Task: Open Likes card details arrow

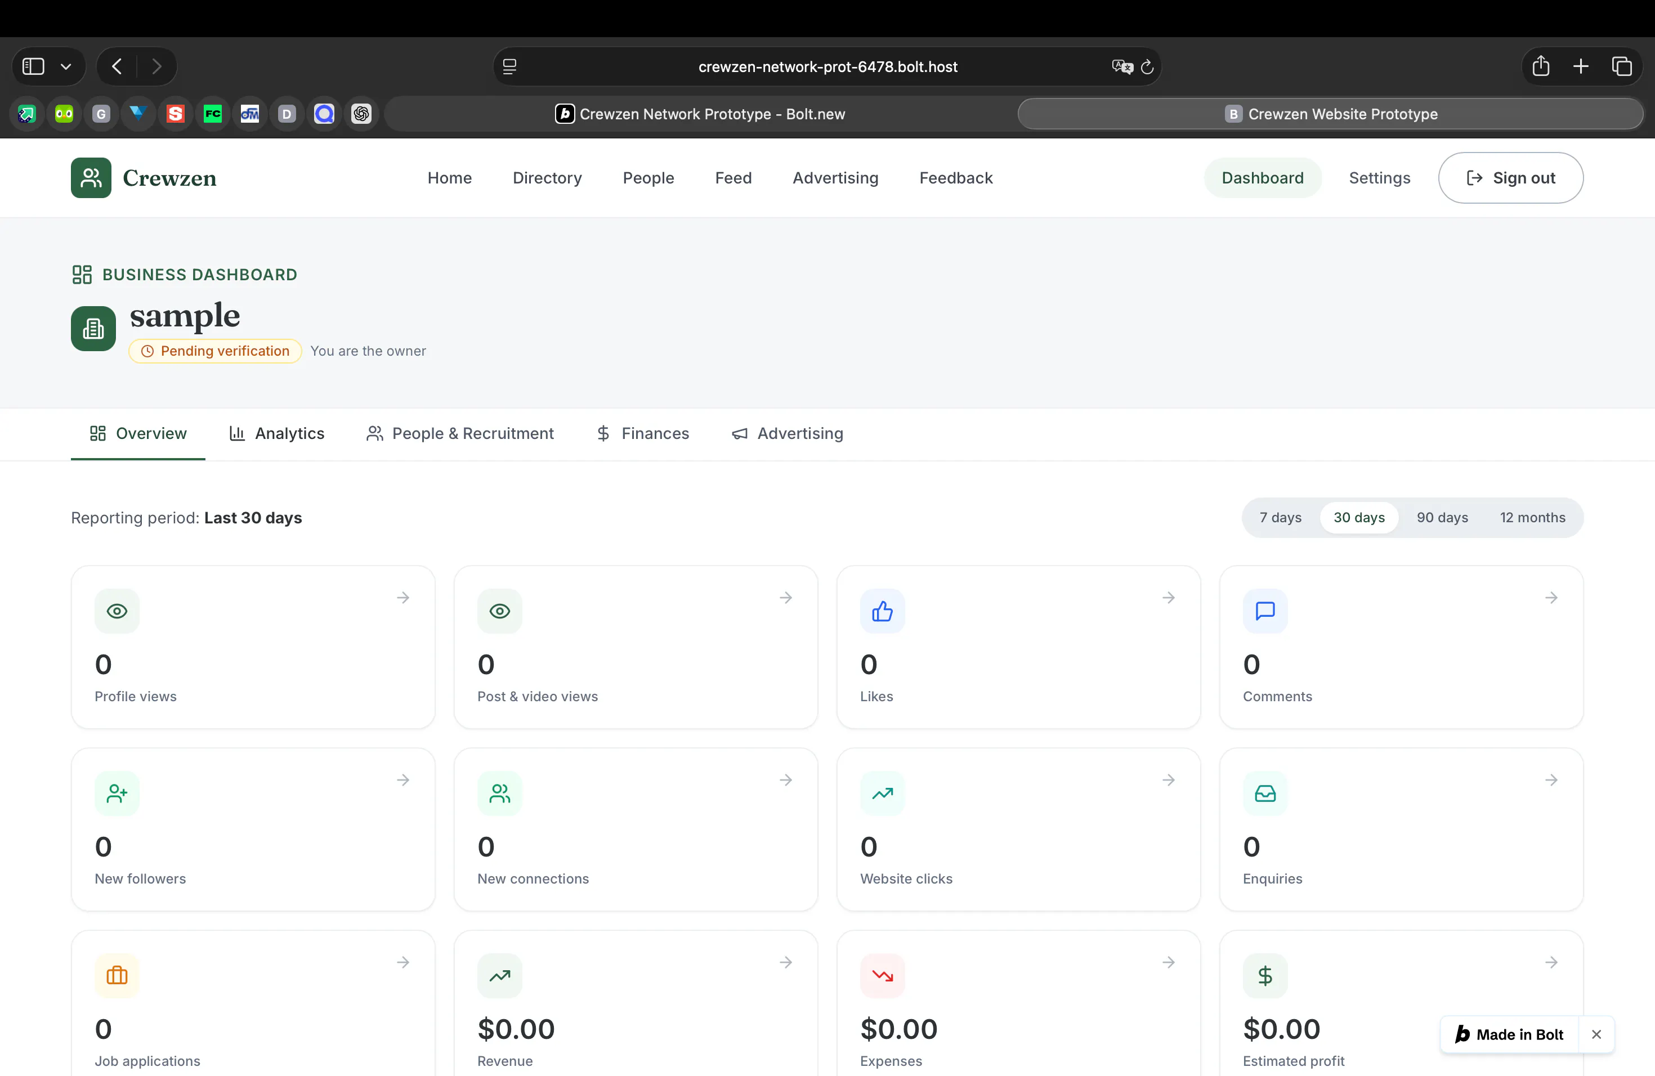Action: [1168, 597]
